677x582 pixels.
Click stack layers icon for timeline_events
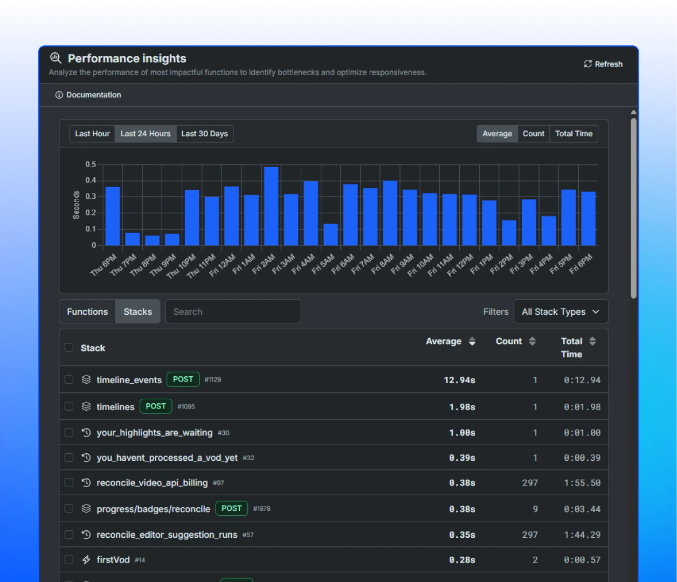(86, 379)
